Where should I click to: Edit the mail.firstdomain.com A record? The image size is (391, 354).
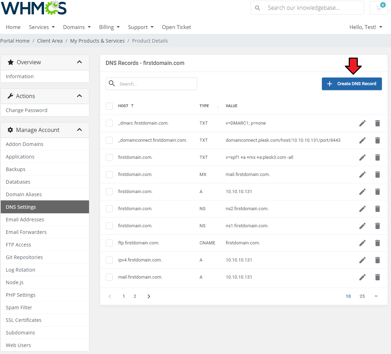click(x=362, y=277)
